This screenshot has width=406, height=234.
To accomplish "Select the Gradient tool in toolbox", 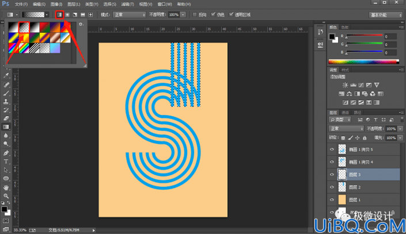I will point(6,127).
